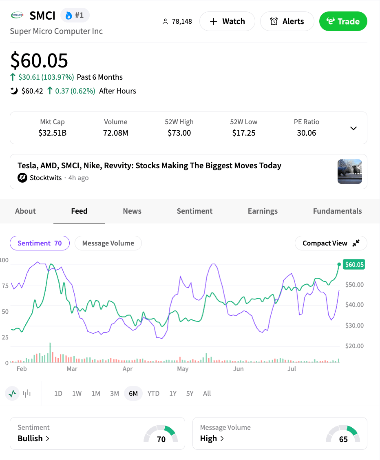Image resolution: width=380 pixels, height=460 pixels.
Task: Expand the stock stats panel chevron
Action: [353, 128]
